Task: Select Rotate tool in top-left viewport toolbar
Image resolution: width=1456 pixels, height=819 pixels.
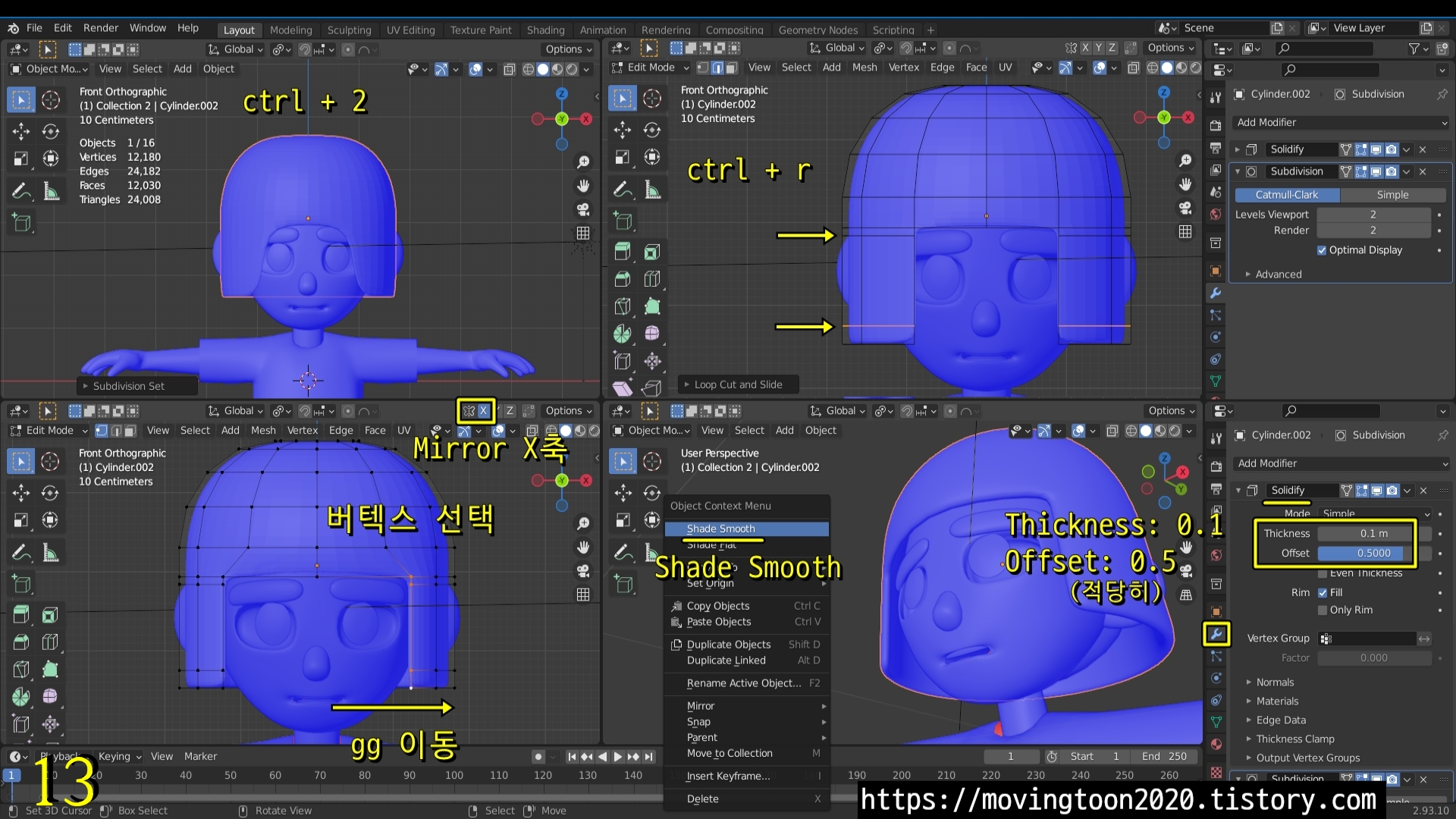Action: [x=51, y=131]
